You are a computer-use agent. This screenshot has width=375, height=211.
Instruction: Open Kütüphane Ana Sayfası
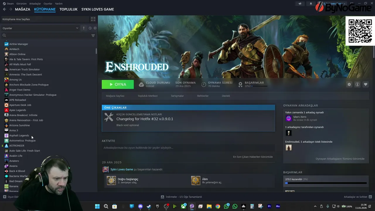(45, 19)
